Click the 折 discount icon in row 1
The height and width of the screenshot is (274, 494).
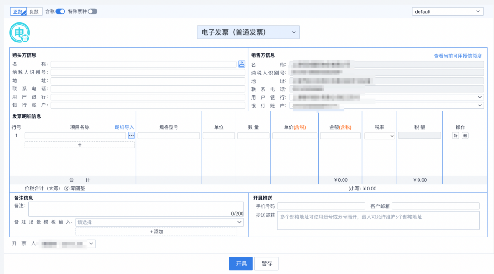[456, 136]
